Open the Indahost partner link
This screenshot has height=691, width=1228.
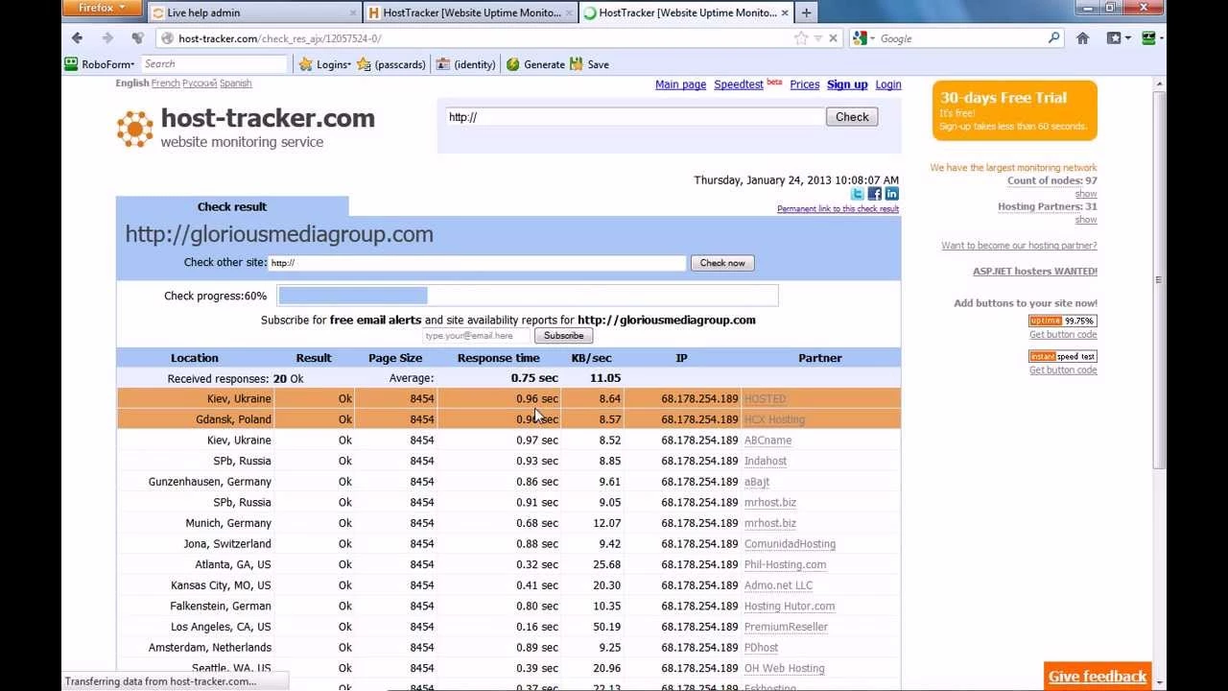(x=766, y=461)
